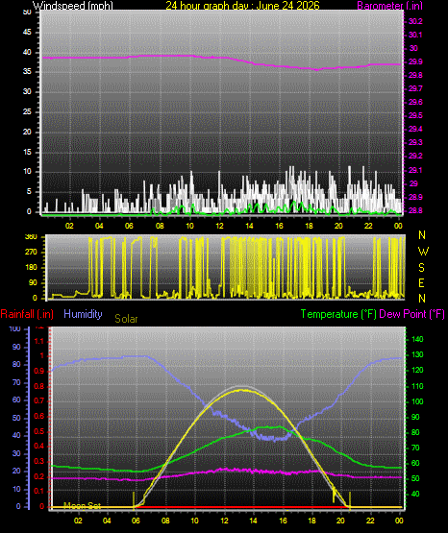The height and width of the screenshot is (533, 448).
Task: Click the 360 tick on wind direction axis
Action: [31, 237]
